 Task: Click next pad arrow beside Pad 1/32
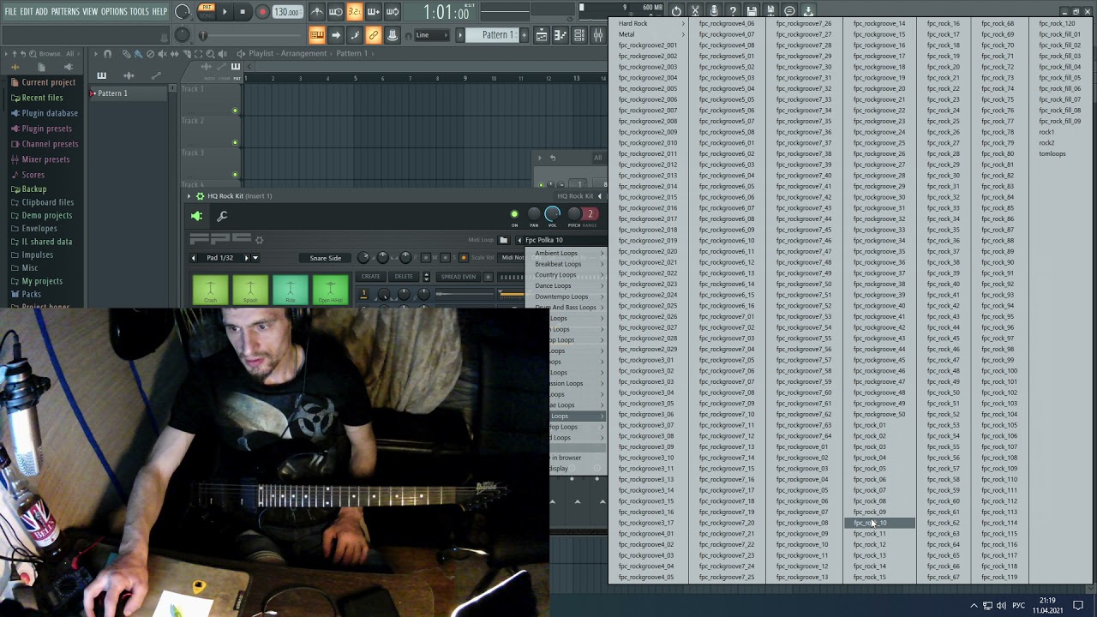coord(246,258)
